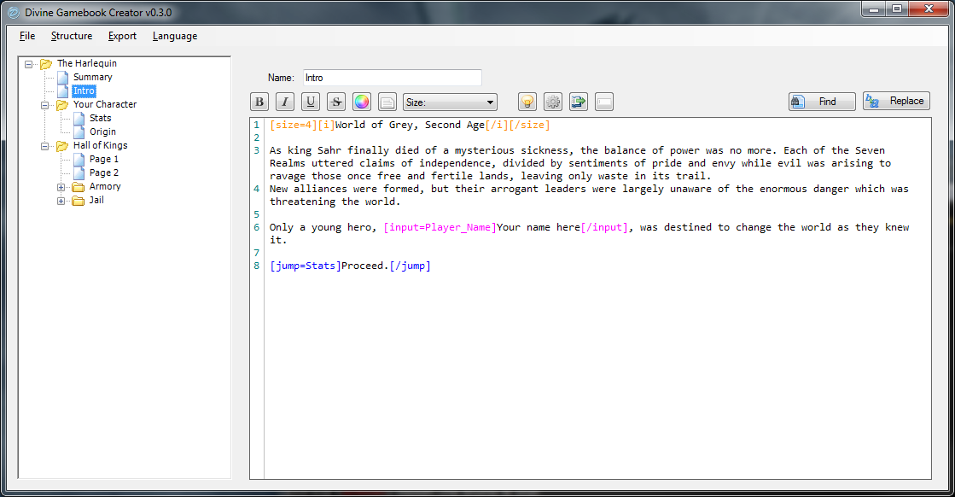Select Page 2 in the tree
This screenshot has width=955, height=497.
click(103, 173)
